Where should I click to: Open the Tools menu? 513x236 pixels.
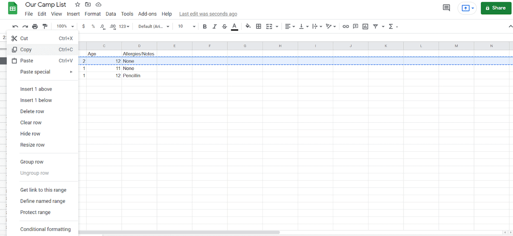127,14
